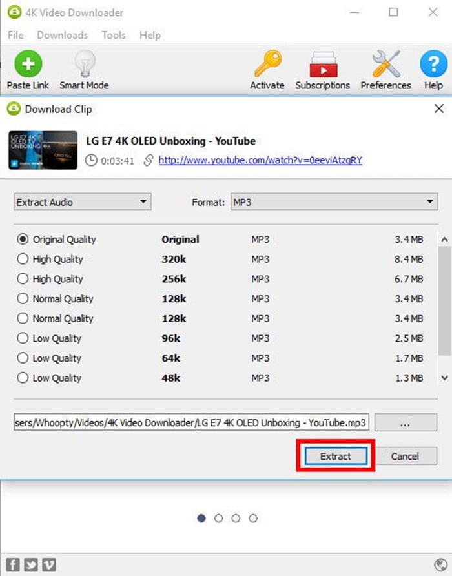Choose Low Quality 96k radio button
The height and width of the screenshot is (576, 452).
pyautogui.click(x=23, y=338)
